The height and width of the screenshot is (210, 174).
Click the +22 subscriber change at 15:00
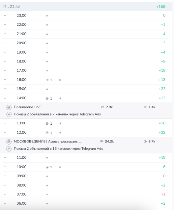pyautogui.click(x=162, y=89)
